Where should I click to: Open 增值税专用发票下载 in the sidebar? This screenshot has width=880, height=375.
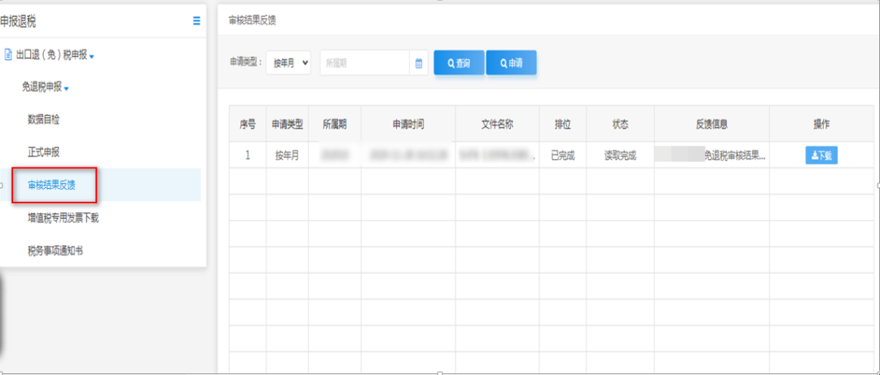(x=64, y=217)
